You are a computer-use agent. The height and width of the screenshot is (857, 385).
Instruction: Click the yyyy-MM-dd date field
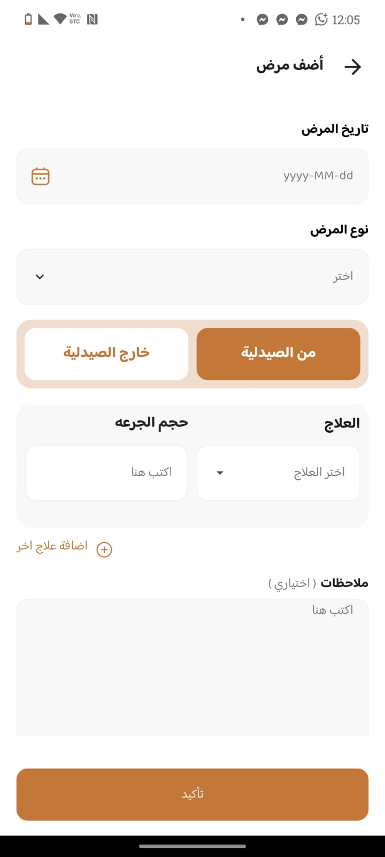[x=192, y=176]
